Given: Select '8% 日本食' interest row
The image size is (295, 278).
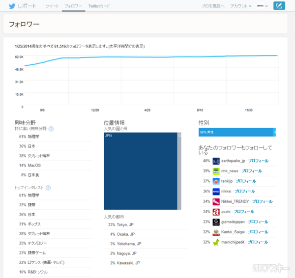Looking at the screenshot, I should (54, 175).
